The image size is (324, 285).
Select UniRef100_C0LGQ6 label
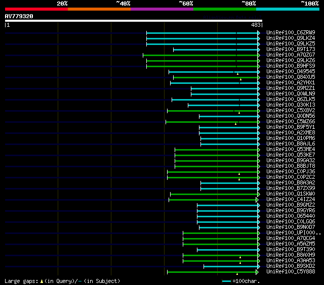291,222
